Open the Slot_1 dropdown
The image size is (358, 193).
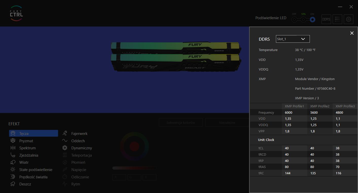pos(293,39)
